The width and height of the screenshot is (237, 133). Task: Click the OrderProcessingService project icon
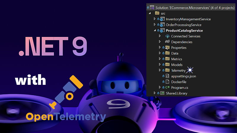pos(162,25)
